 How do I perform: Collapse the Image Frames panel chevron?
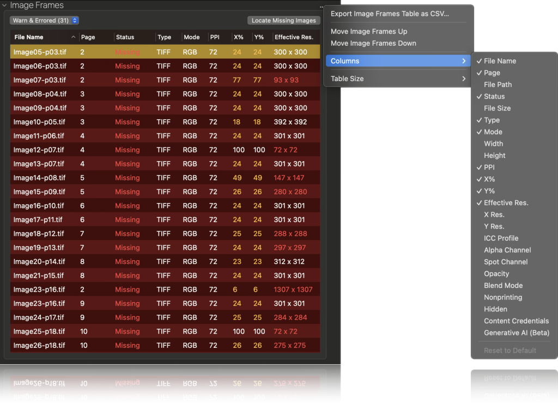click(x=4, y=5)
